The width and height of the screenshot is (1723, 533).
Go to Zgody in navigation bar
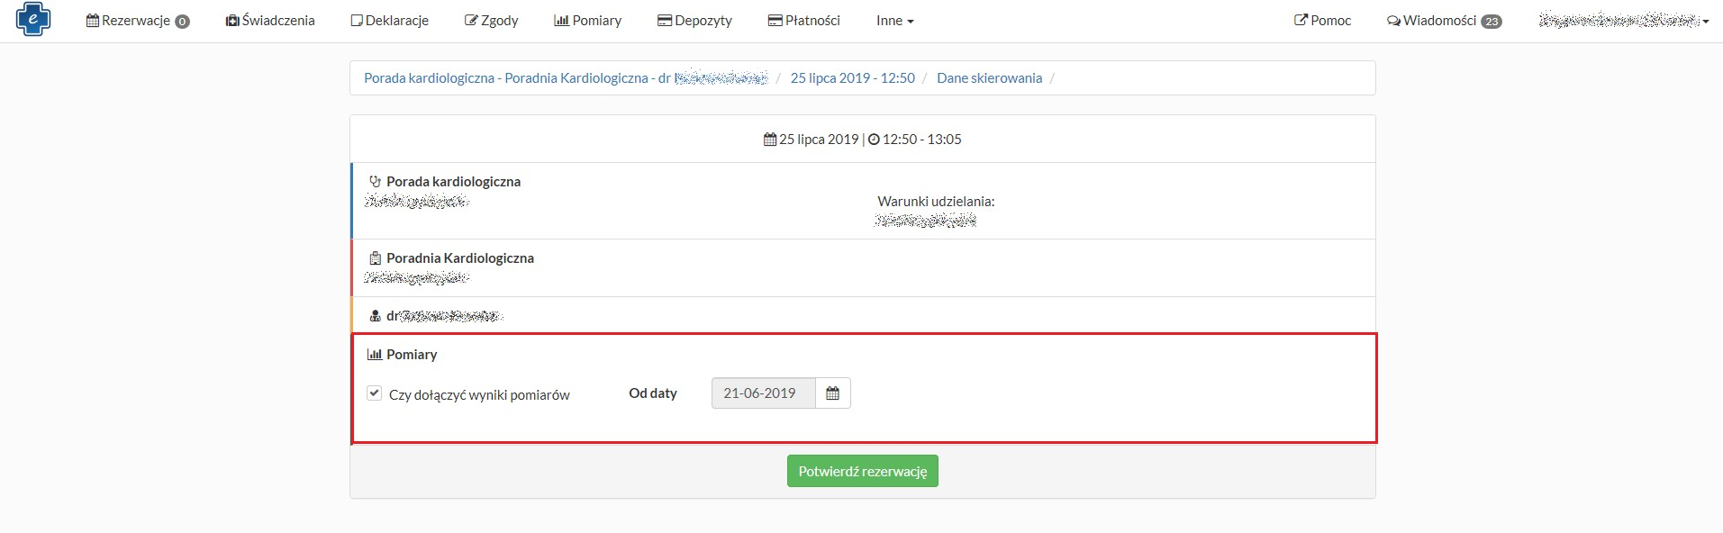tap(491, 21)
